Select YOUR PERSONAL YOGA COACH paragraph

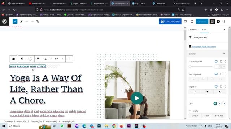27,66
